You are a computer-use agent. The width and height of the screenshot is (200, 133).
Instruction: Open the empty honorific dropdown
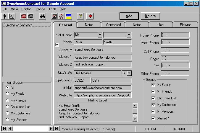click(129, 35)
